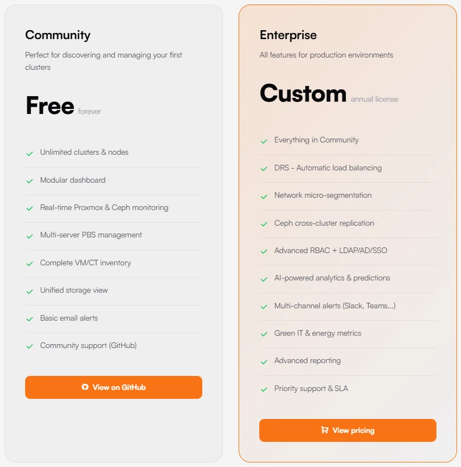Viewport: 461px width, 467px height.
Task: Click checkmark beside Green IT & energy metrics
Action: click(x=264, y=334)
